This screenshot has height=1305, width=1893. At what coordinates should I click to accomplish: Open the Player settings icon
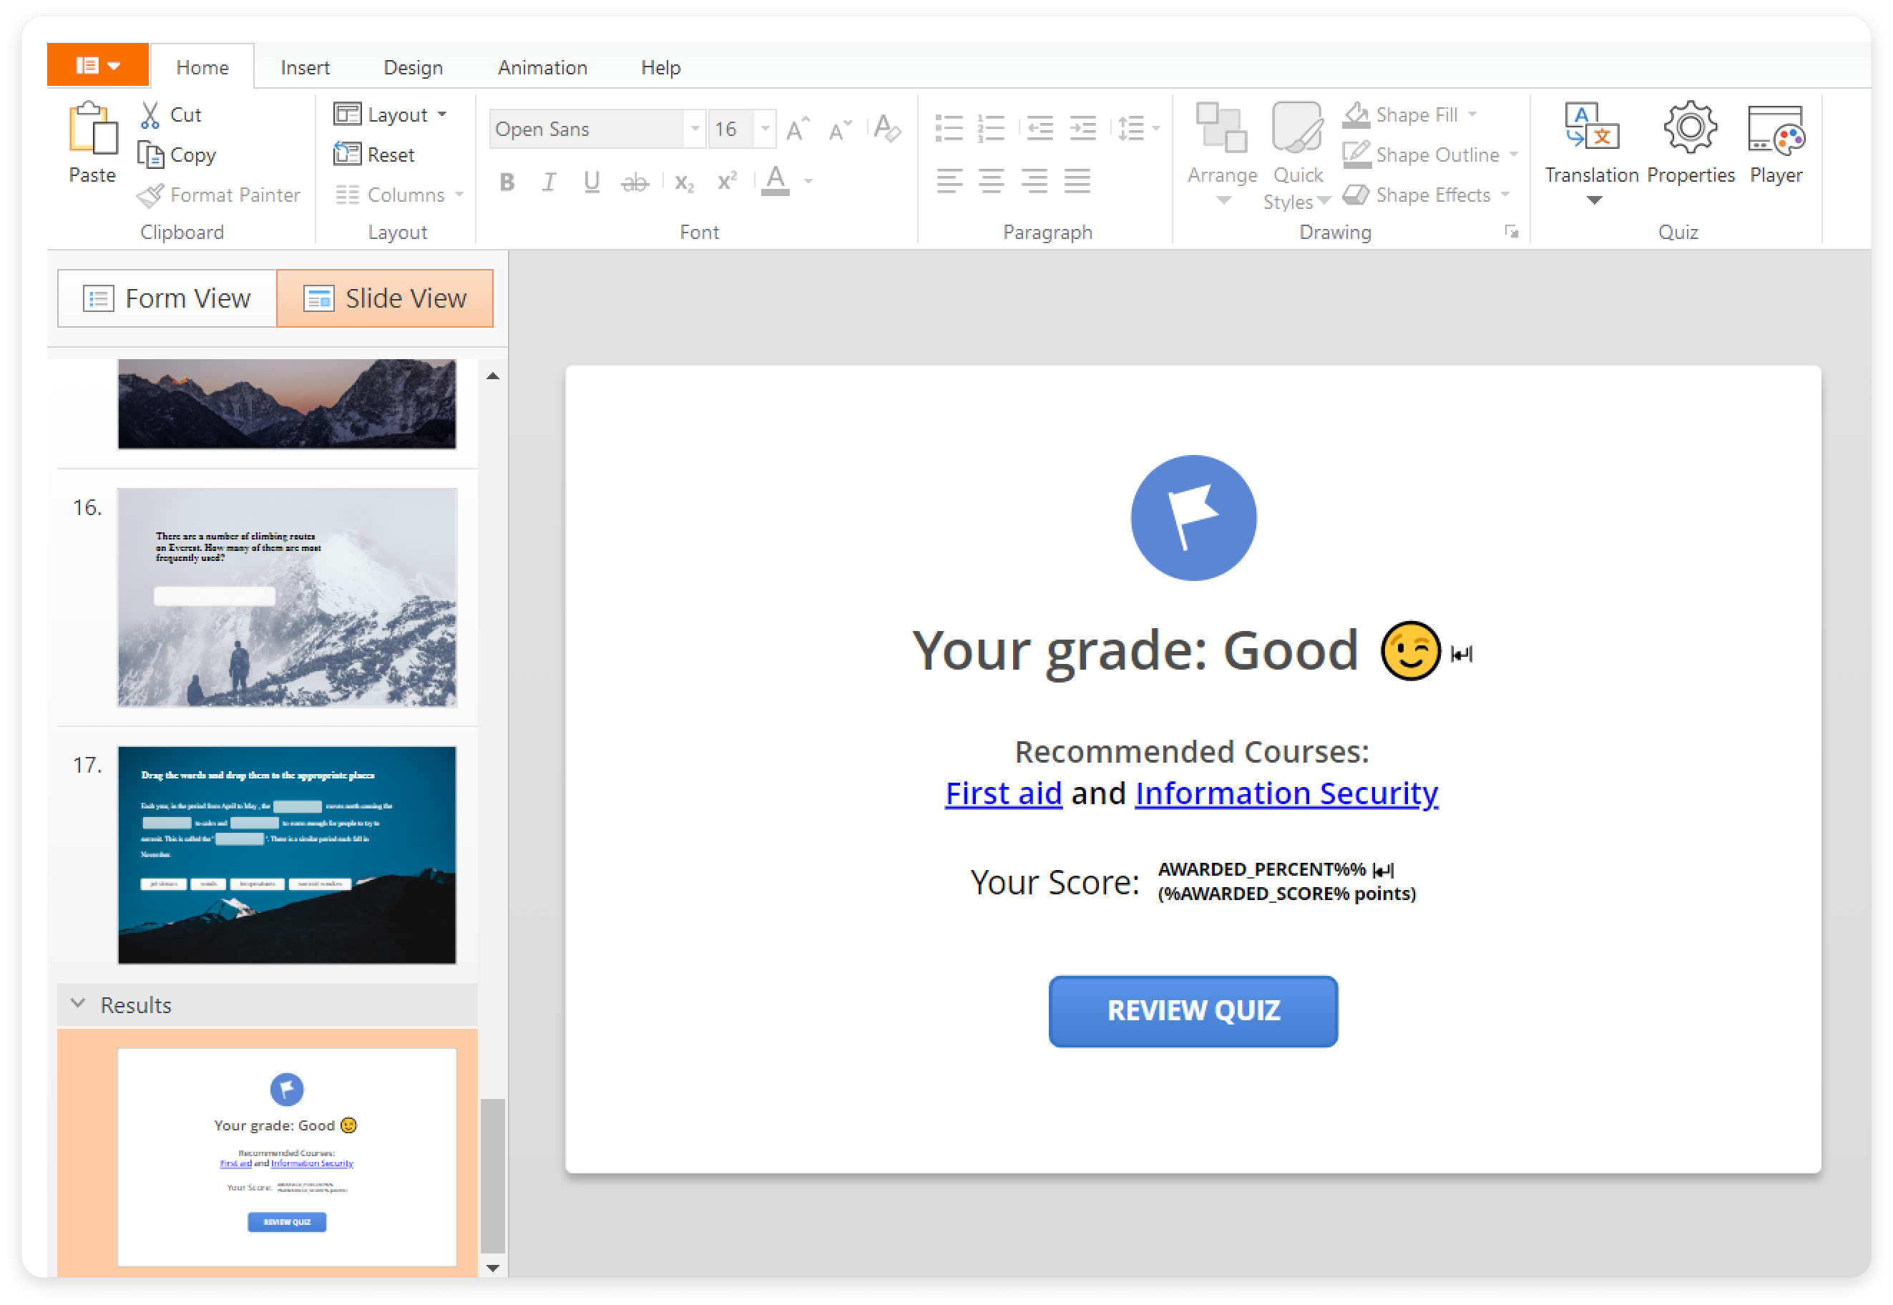click(1775, 129)
